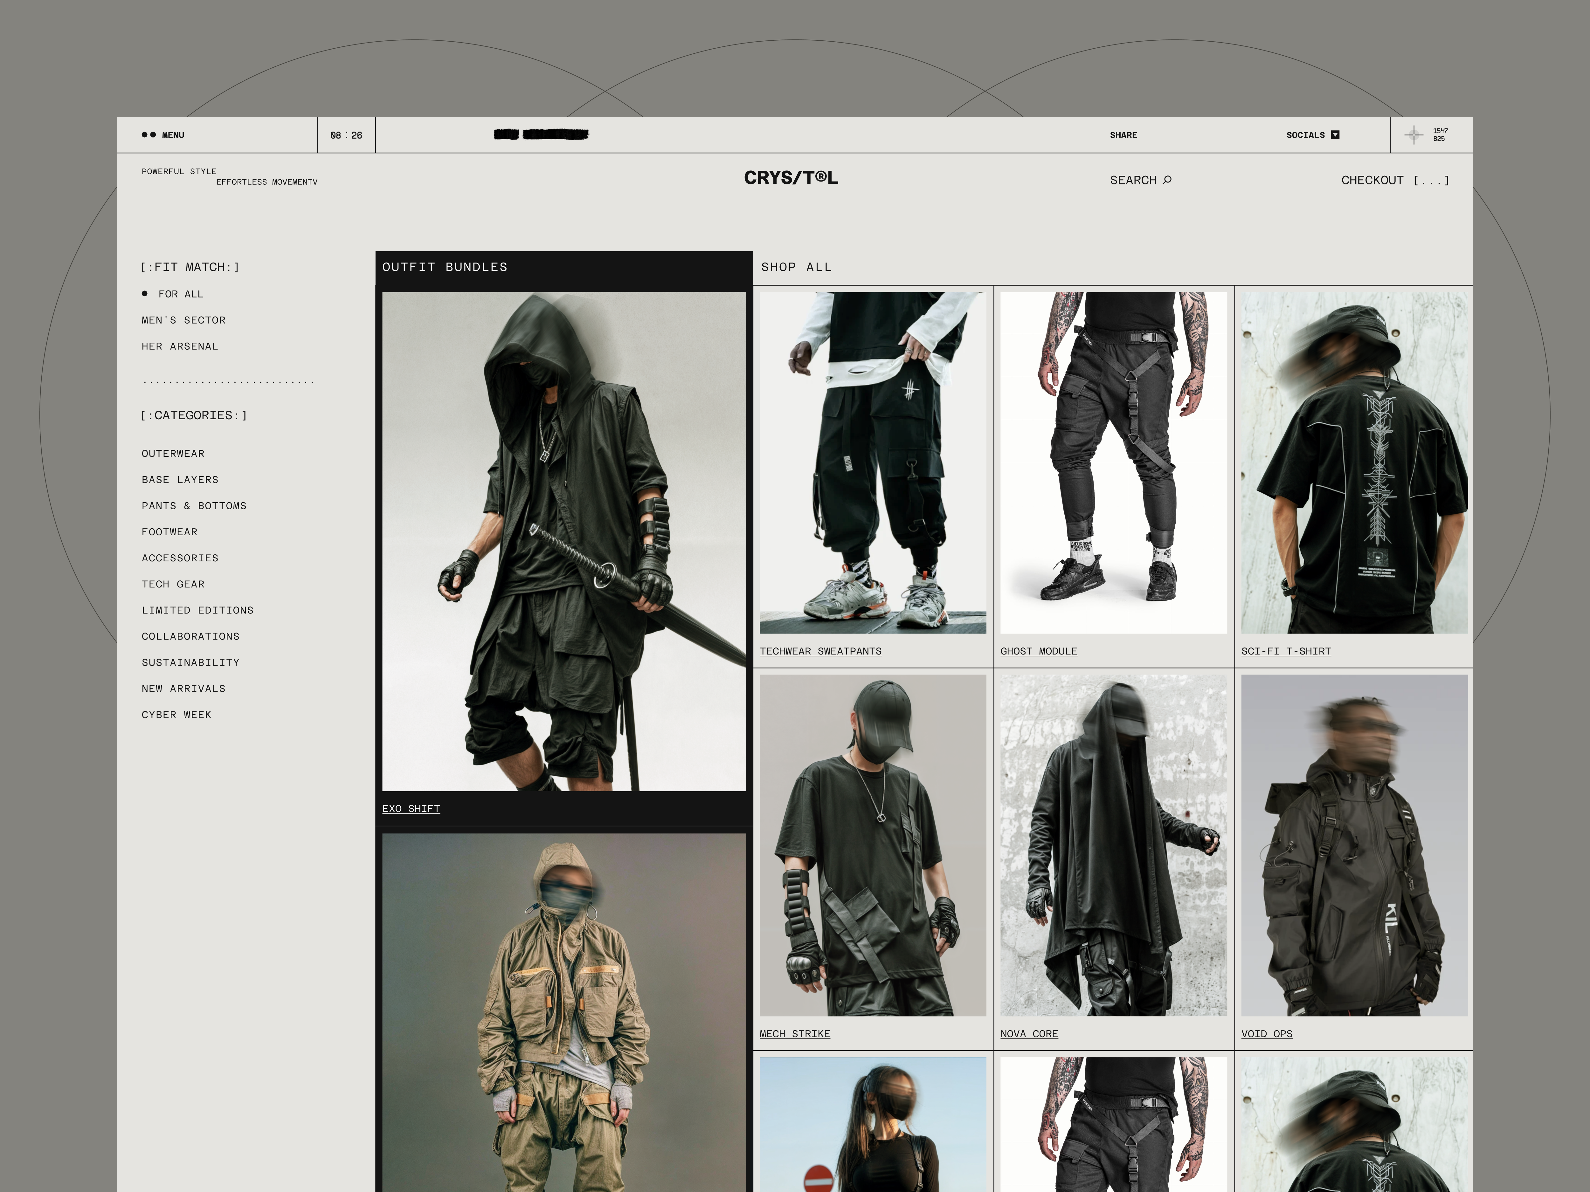
Task: Open PANTS & BOTTOMS category
Action: click(194, 506)
